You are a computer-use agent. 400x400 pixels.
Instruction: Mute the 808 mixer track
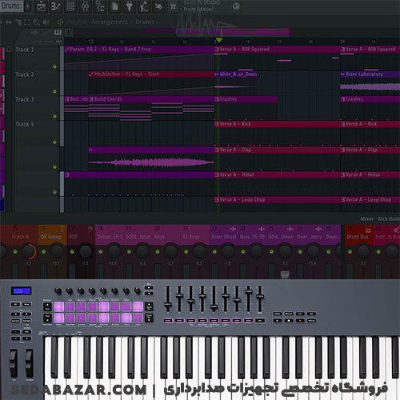pyautogui.click(x=72, y=251)
